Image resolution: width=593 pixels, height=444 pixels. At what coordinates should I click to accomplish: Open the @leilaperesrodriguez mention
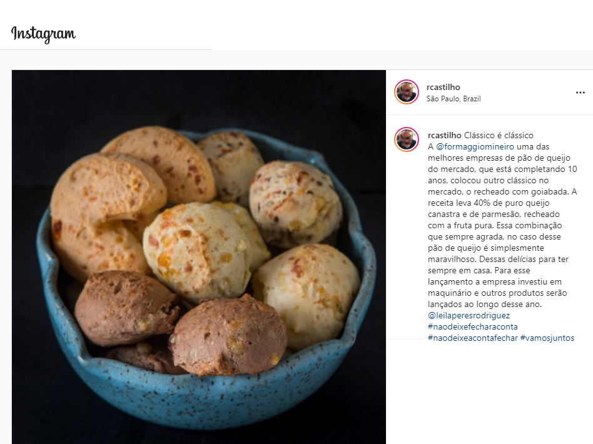pos(469,315)
